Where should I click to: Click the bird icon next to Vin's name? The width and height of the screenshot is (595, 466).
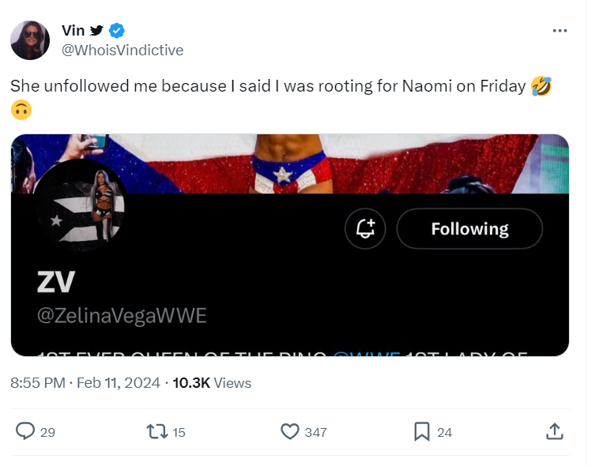tap(96, 31)
